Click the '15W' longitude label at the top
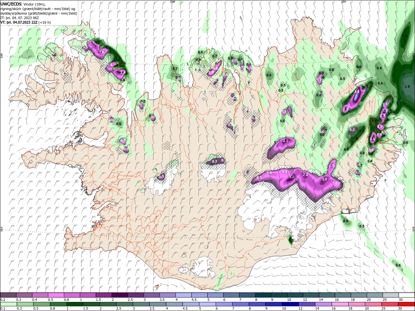Image resolution: width=415 pixels, height=311 pixels. pyautogui.click(x=343, y=2)
